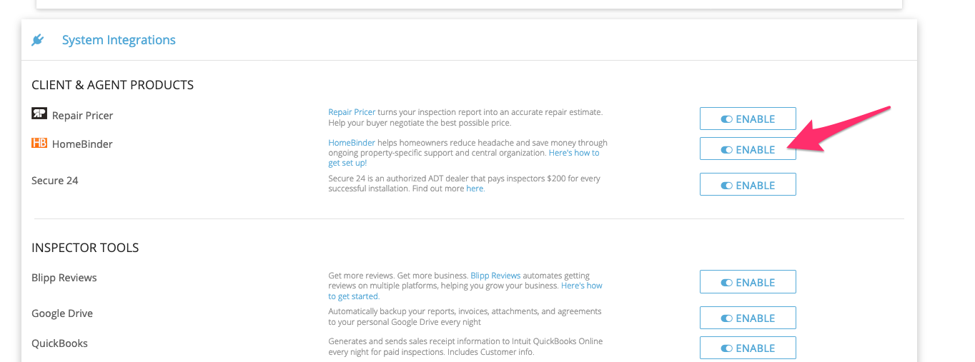Enable the Secure 24 integration
Screen dimensions: 975x362
coord(748,185)
